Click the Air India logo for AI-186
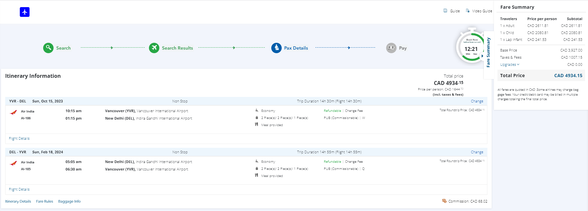Viewport: 588px width, 211px height. pyautogui.click(x=13, y=113)
